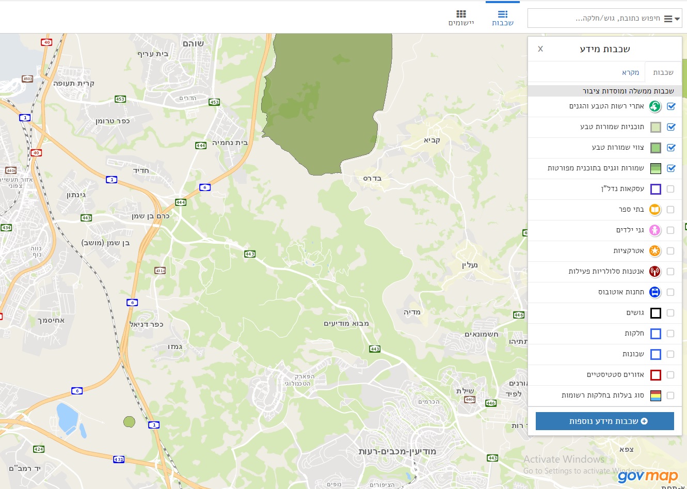Click the Nature and Parks Authority icon
687x489 pixels.
pyautogui.click(x=655, y=106)
